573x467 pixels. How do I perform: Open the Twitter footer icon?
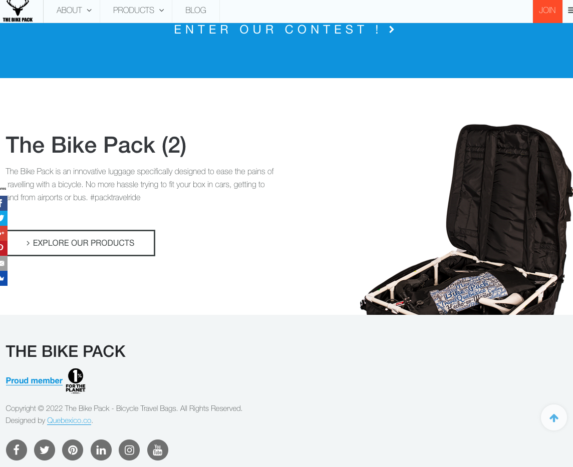point(45,450)
